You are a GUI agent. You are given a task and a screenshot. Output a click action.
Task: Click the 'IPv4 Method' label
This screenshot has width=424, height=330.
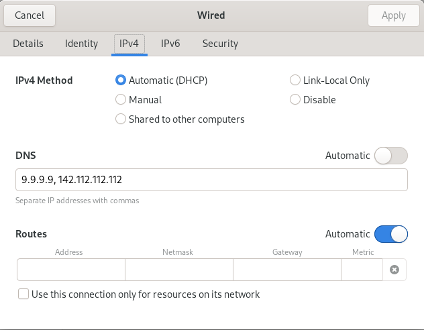[x=44, y=80]
